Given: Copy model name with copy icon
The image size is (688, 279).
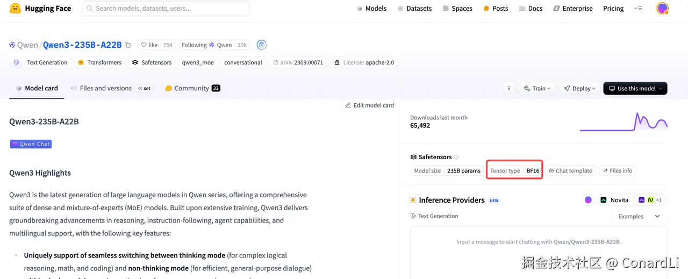Looking at the screenshot, I should pos(127,45).
